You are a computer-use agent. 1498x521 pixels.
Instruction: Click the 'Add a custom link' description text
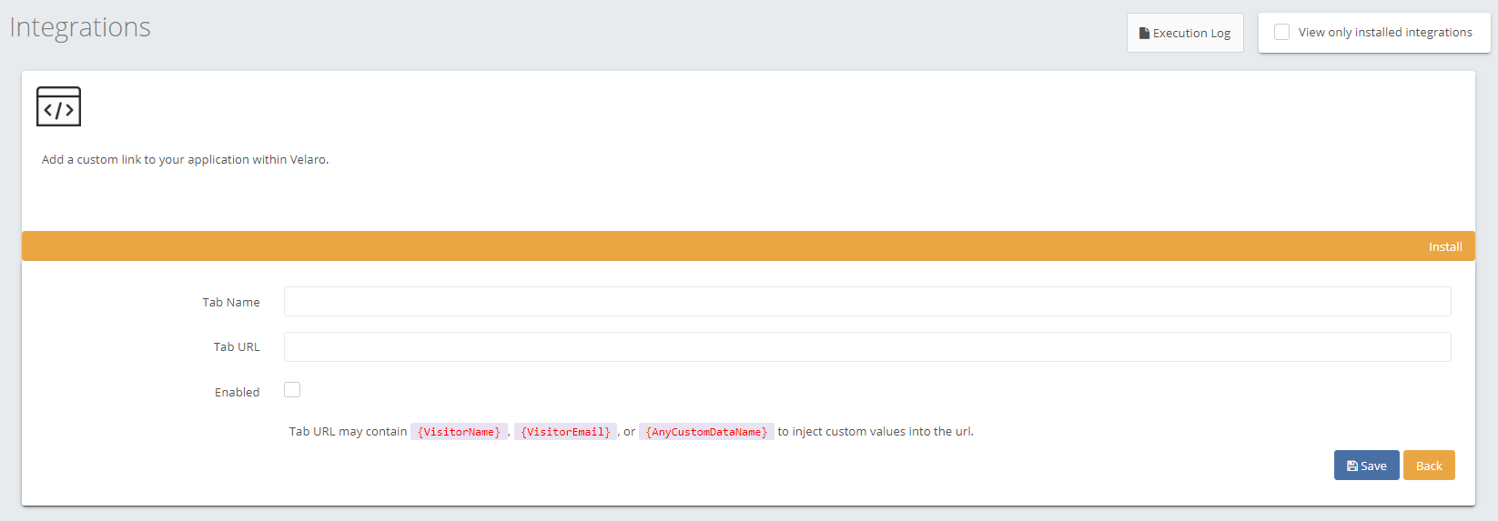click(185, 159)
